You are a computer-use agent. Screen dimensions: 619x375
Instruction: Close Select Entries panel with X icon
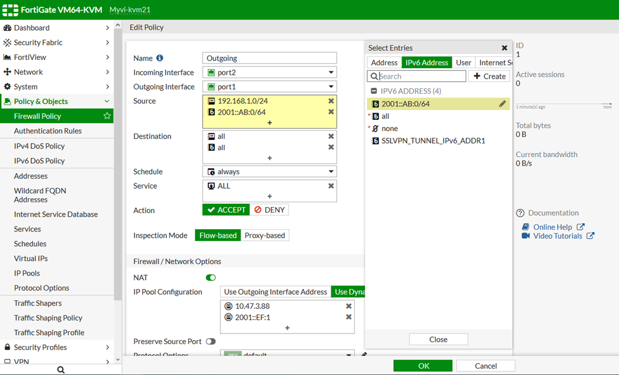(504, 48)
